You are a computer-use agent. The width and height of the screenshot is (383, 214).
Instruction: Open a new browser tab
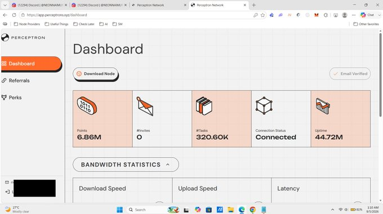(x=254, y=5)
